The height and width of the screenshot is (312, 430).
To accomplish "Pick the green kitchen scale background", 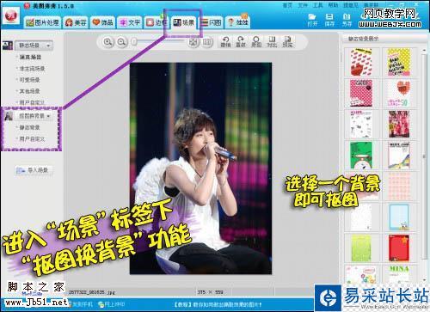I will click(361, 156).
